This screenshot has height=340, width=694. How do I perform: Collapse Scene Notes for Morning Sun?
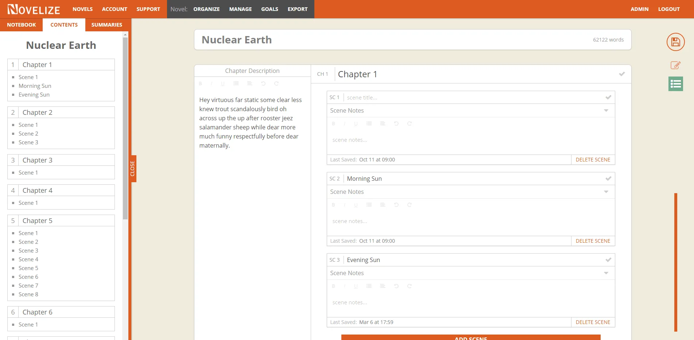(x=606, y=191)
